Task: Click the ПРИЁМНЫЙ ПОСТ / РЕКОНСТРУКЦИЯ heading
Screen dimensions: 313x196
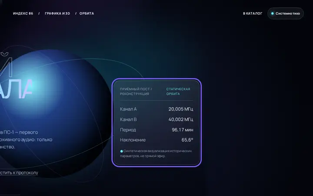Action: click(136, 91)
